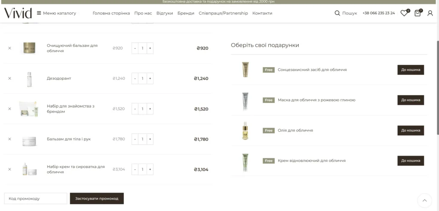This screenshot has width=439, height=211.
Task: Click Сонцезахисний засіб gift thumbnail
Action: pos(245,70)
